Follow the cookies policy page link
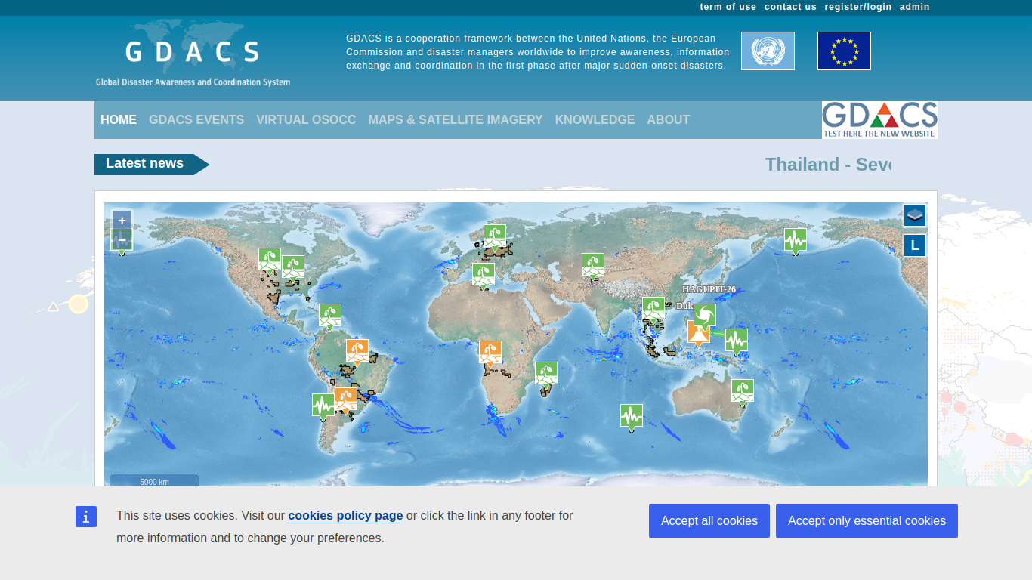1032x580 pixels. coord(345,515)
